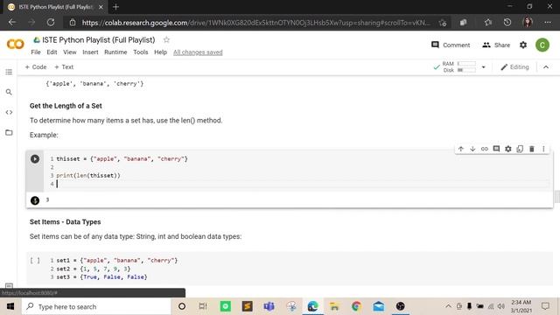Run the set1 set2 set3 cell

[x=35, y=261]
